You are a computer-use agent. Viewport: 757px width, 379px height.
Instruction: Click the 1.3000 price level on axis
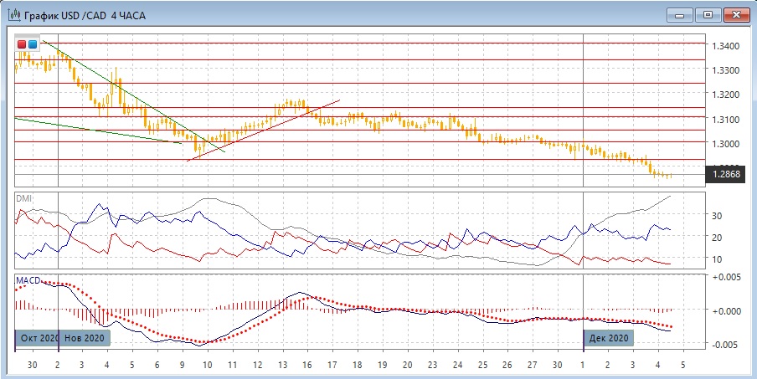click(x=725, y=144)
